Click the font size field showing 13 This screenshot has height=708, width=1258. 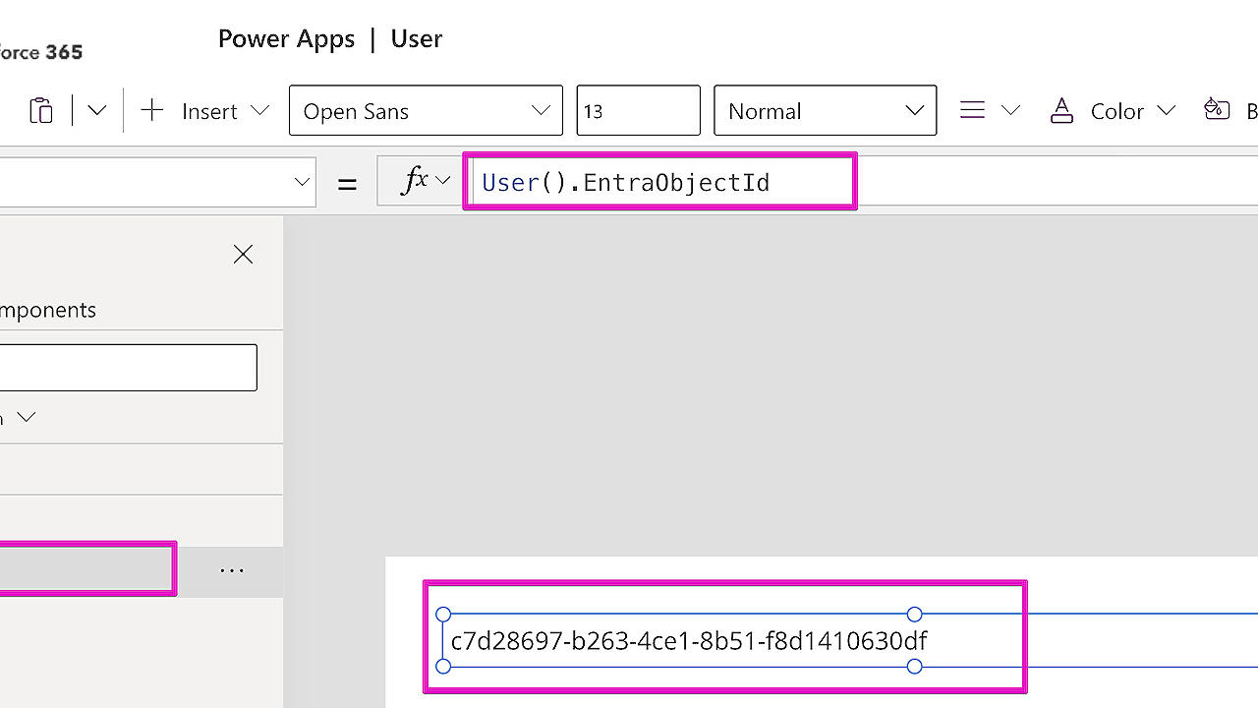pos(637,110)
